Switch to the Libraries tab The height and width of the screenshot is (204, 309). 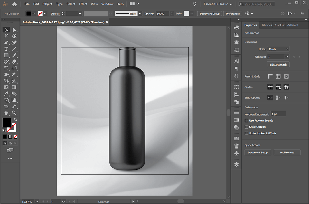point(267,25)
